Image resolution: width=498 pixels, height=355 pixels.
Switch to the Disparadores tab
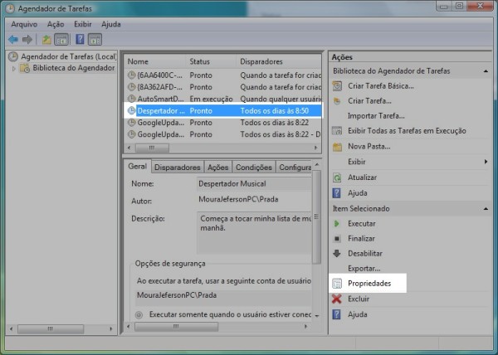pos(177,167)
